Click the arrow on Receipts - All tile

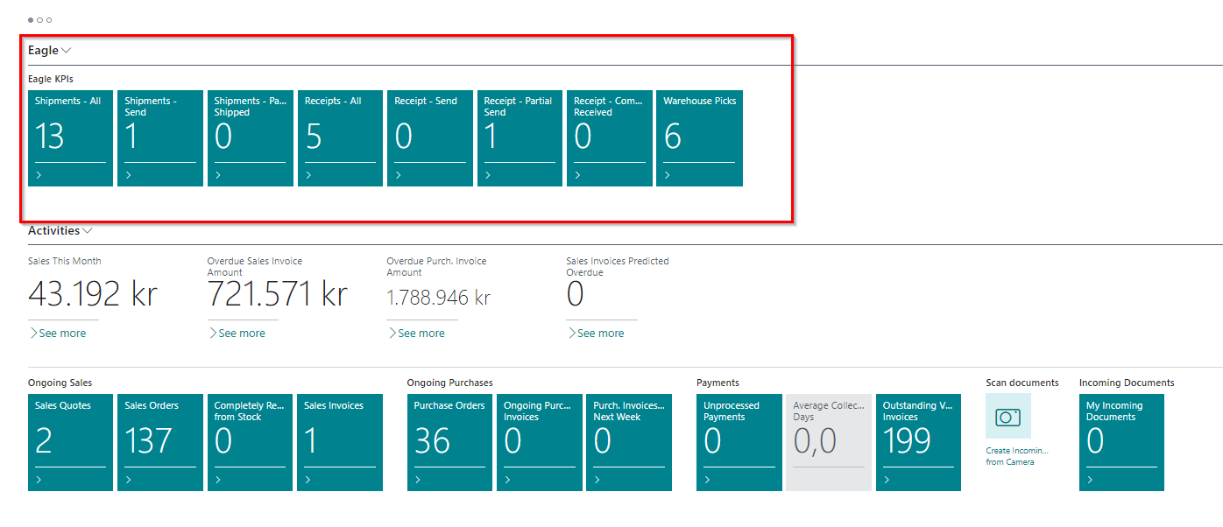click(x=308, y=175)
